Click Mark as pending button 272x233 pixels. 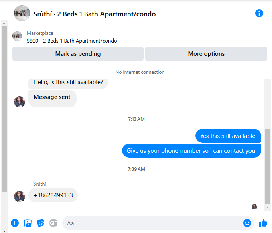point(78,54)
